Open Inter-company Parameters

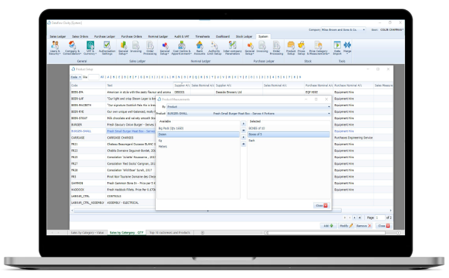[232, 48]
